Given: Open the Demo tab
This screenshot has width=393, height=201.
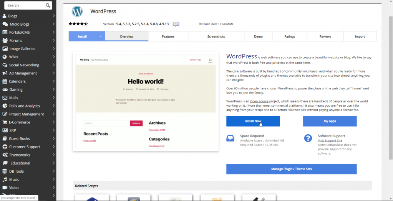Looking at the screenshot, I should tap(259, 36).
